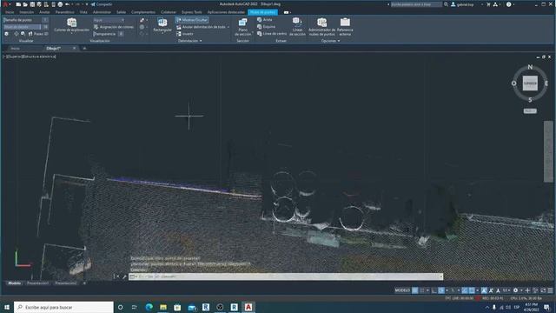Extract a corner with Esquina

tap(266, 27)
